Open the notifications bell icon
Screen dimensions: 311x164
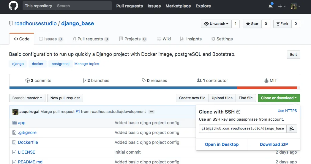(271, 6)
